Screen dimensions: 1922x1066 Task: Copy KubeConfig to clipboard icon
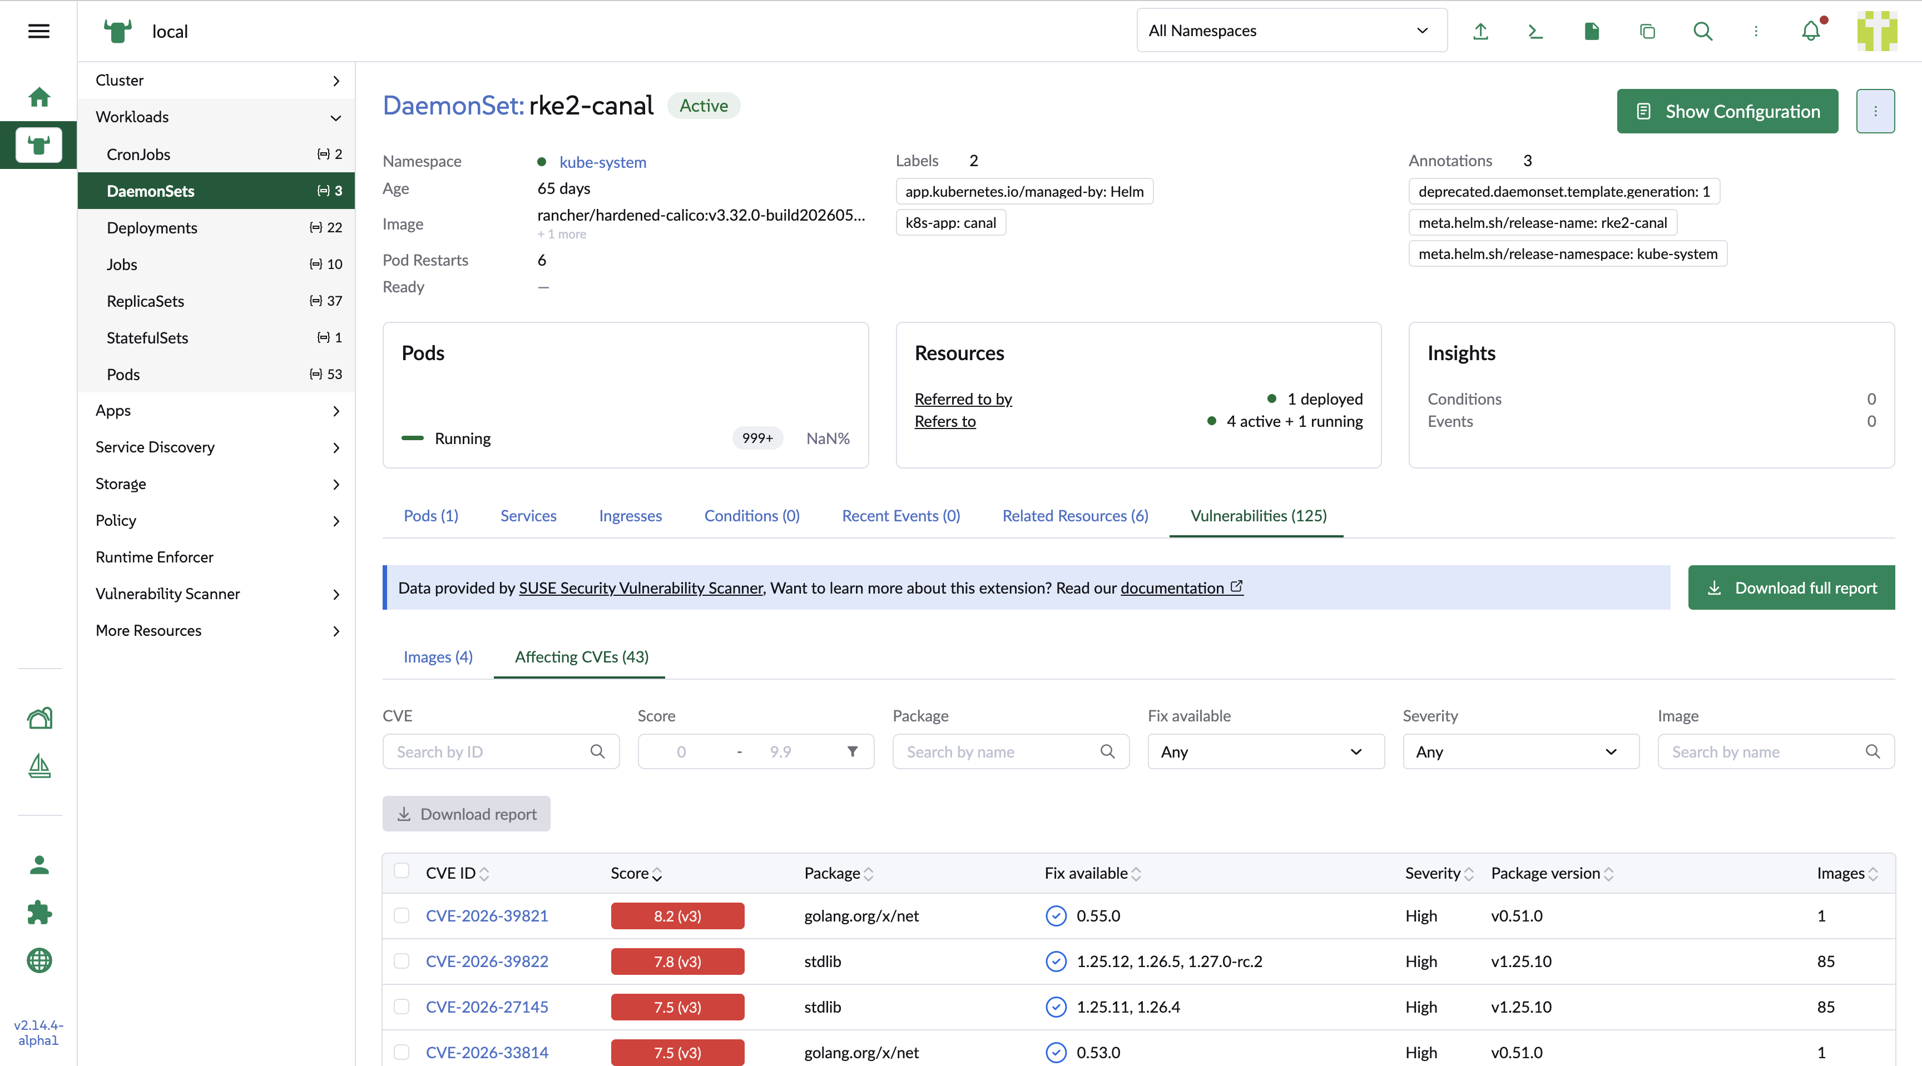click(x=1647, y=31)
